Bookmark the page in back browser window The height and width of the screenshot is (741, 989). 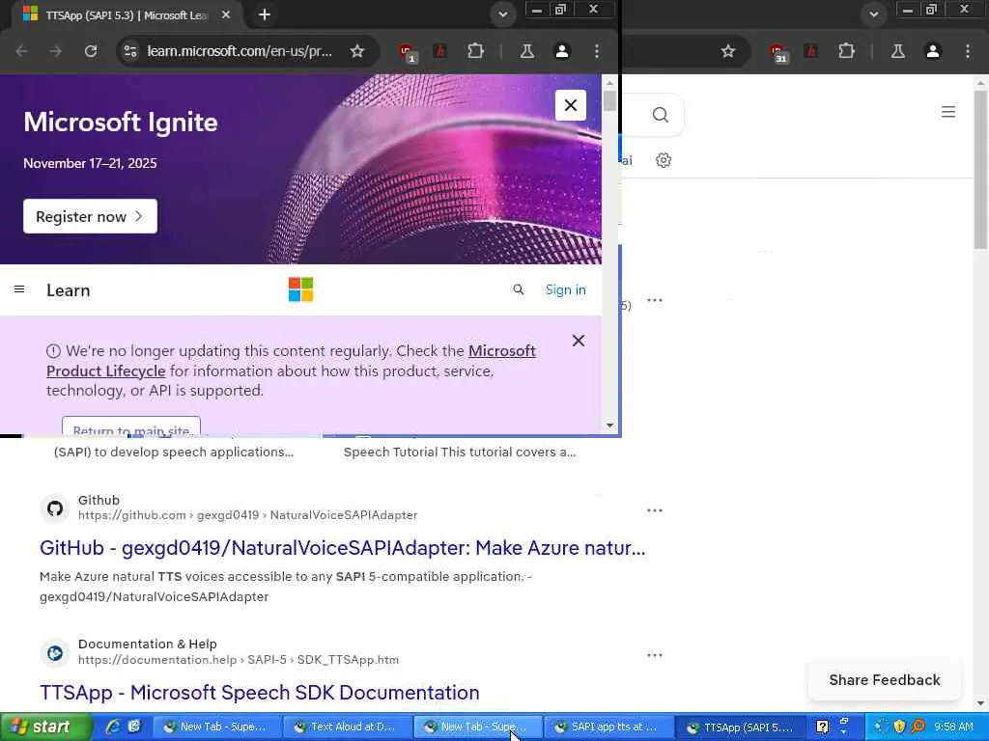point(728,51)
